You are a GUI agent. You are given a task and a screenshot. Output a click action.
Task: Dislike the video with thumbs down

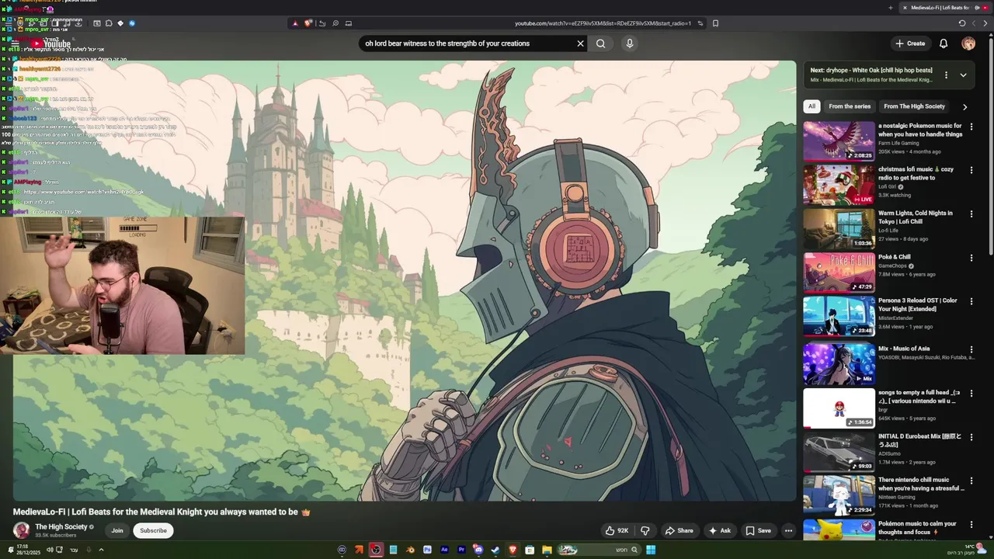(645, 530)
